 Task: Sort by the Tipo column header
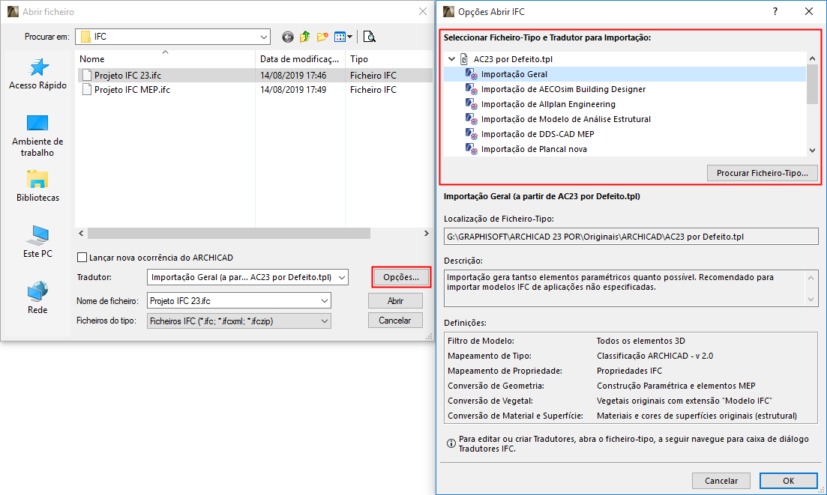[x=388, y=59]
